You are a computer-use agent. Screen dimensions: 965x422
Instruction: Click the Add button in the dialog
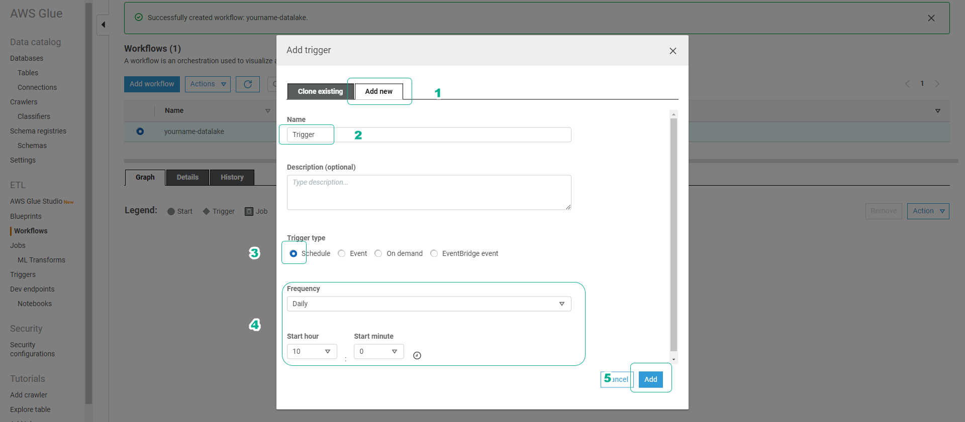coord(651,380)
